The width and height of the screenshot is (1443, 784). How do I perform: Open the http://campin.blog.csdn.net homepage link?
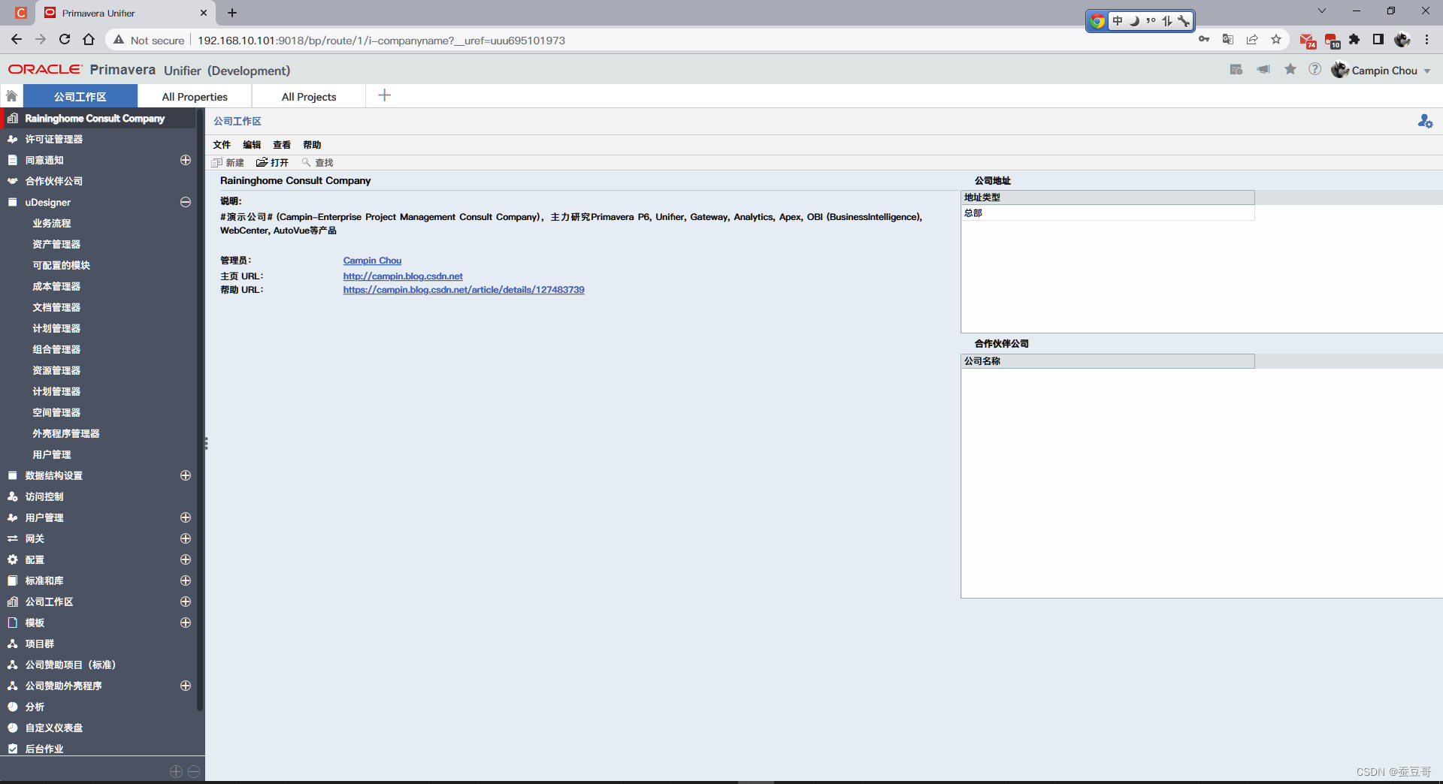403,276
